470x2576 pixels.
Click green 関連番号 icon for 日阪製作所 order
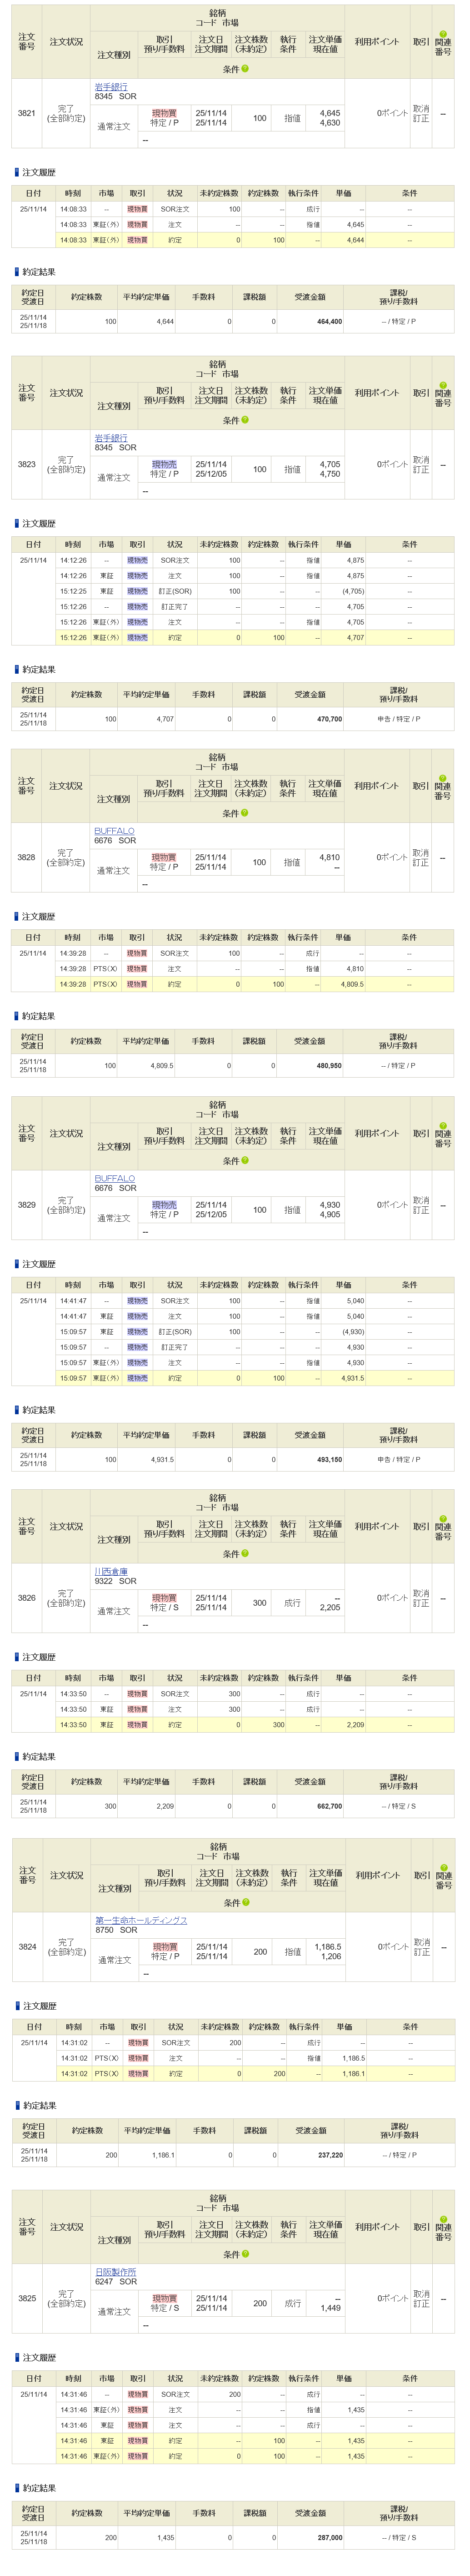(x=444, y=2219)
